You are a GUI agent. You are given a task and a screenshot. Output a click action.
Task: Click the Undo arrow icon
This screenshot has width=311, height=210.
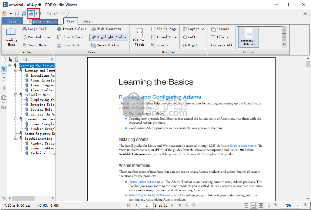click(x=49, y=13)
